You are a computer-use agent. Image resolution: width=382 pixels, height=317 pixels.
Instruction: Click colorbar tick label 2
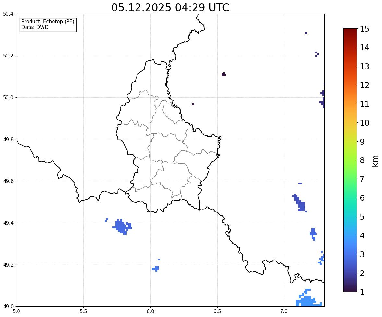click(x=362, y=273)
